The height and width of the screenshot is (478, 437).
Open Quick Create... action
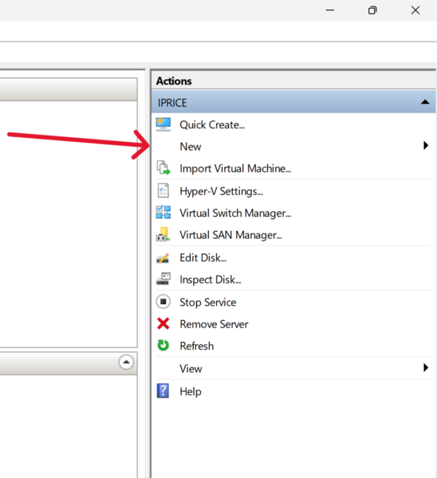pyautogui.click(x=212, y=125)
